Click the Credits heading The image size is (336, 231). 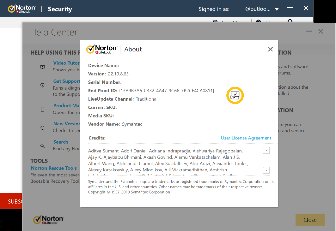click(x=97, y=138)
